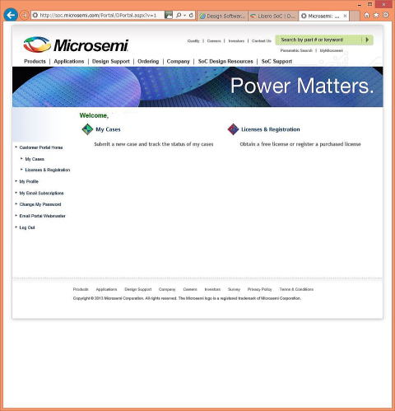Click the compatibility view icon in address bar
Image resolution: width=395 pixels, height=411 pixels.
[x=169, y=16]
